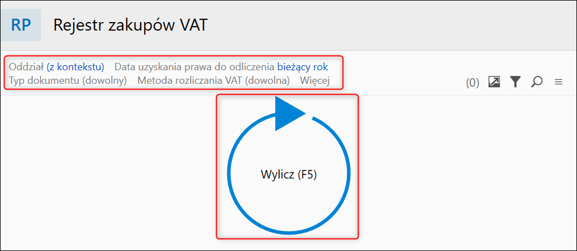Change the Oddział value (z kontekstu)
The width and height of the screenshot is (577, 251).
click(75, 66)
